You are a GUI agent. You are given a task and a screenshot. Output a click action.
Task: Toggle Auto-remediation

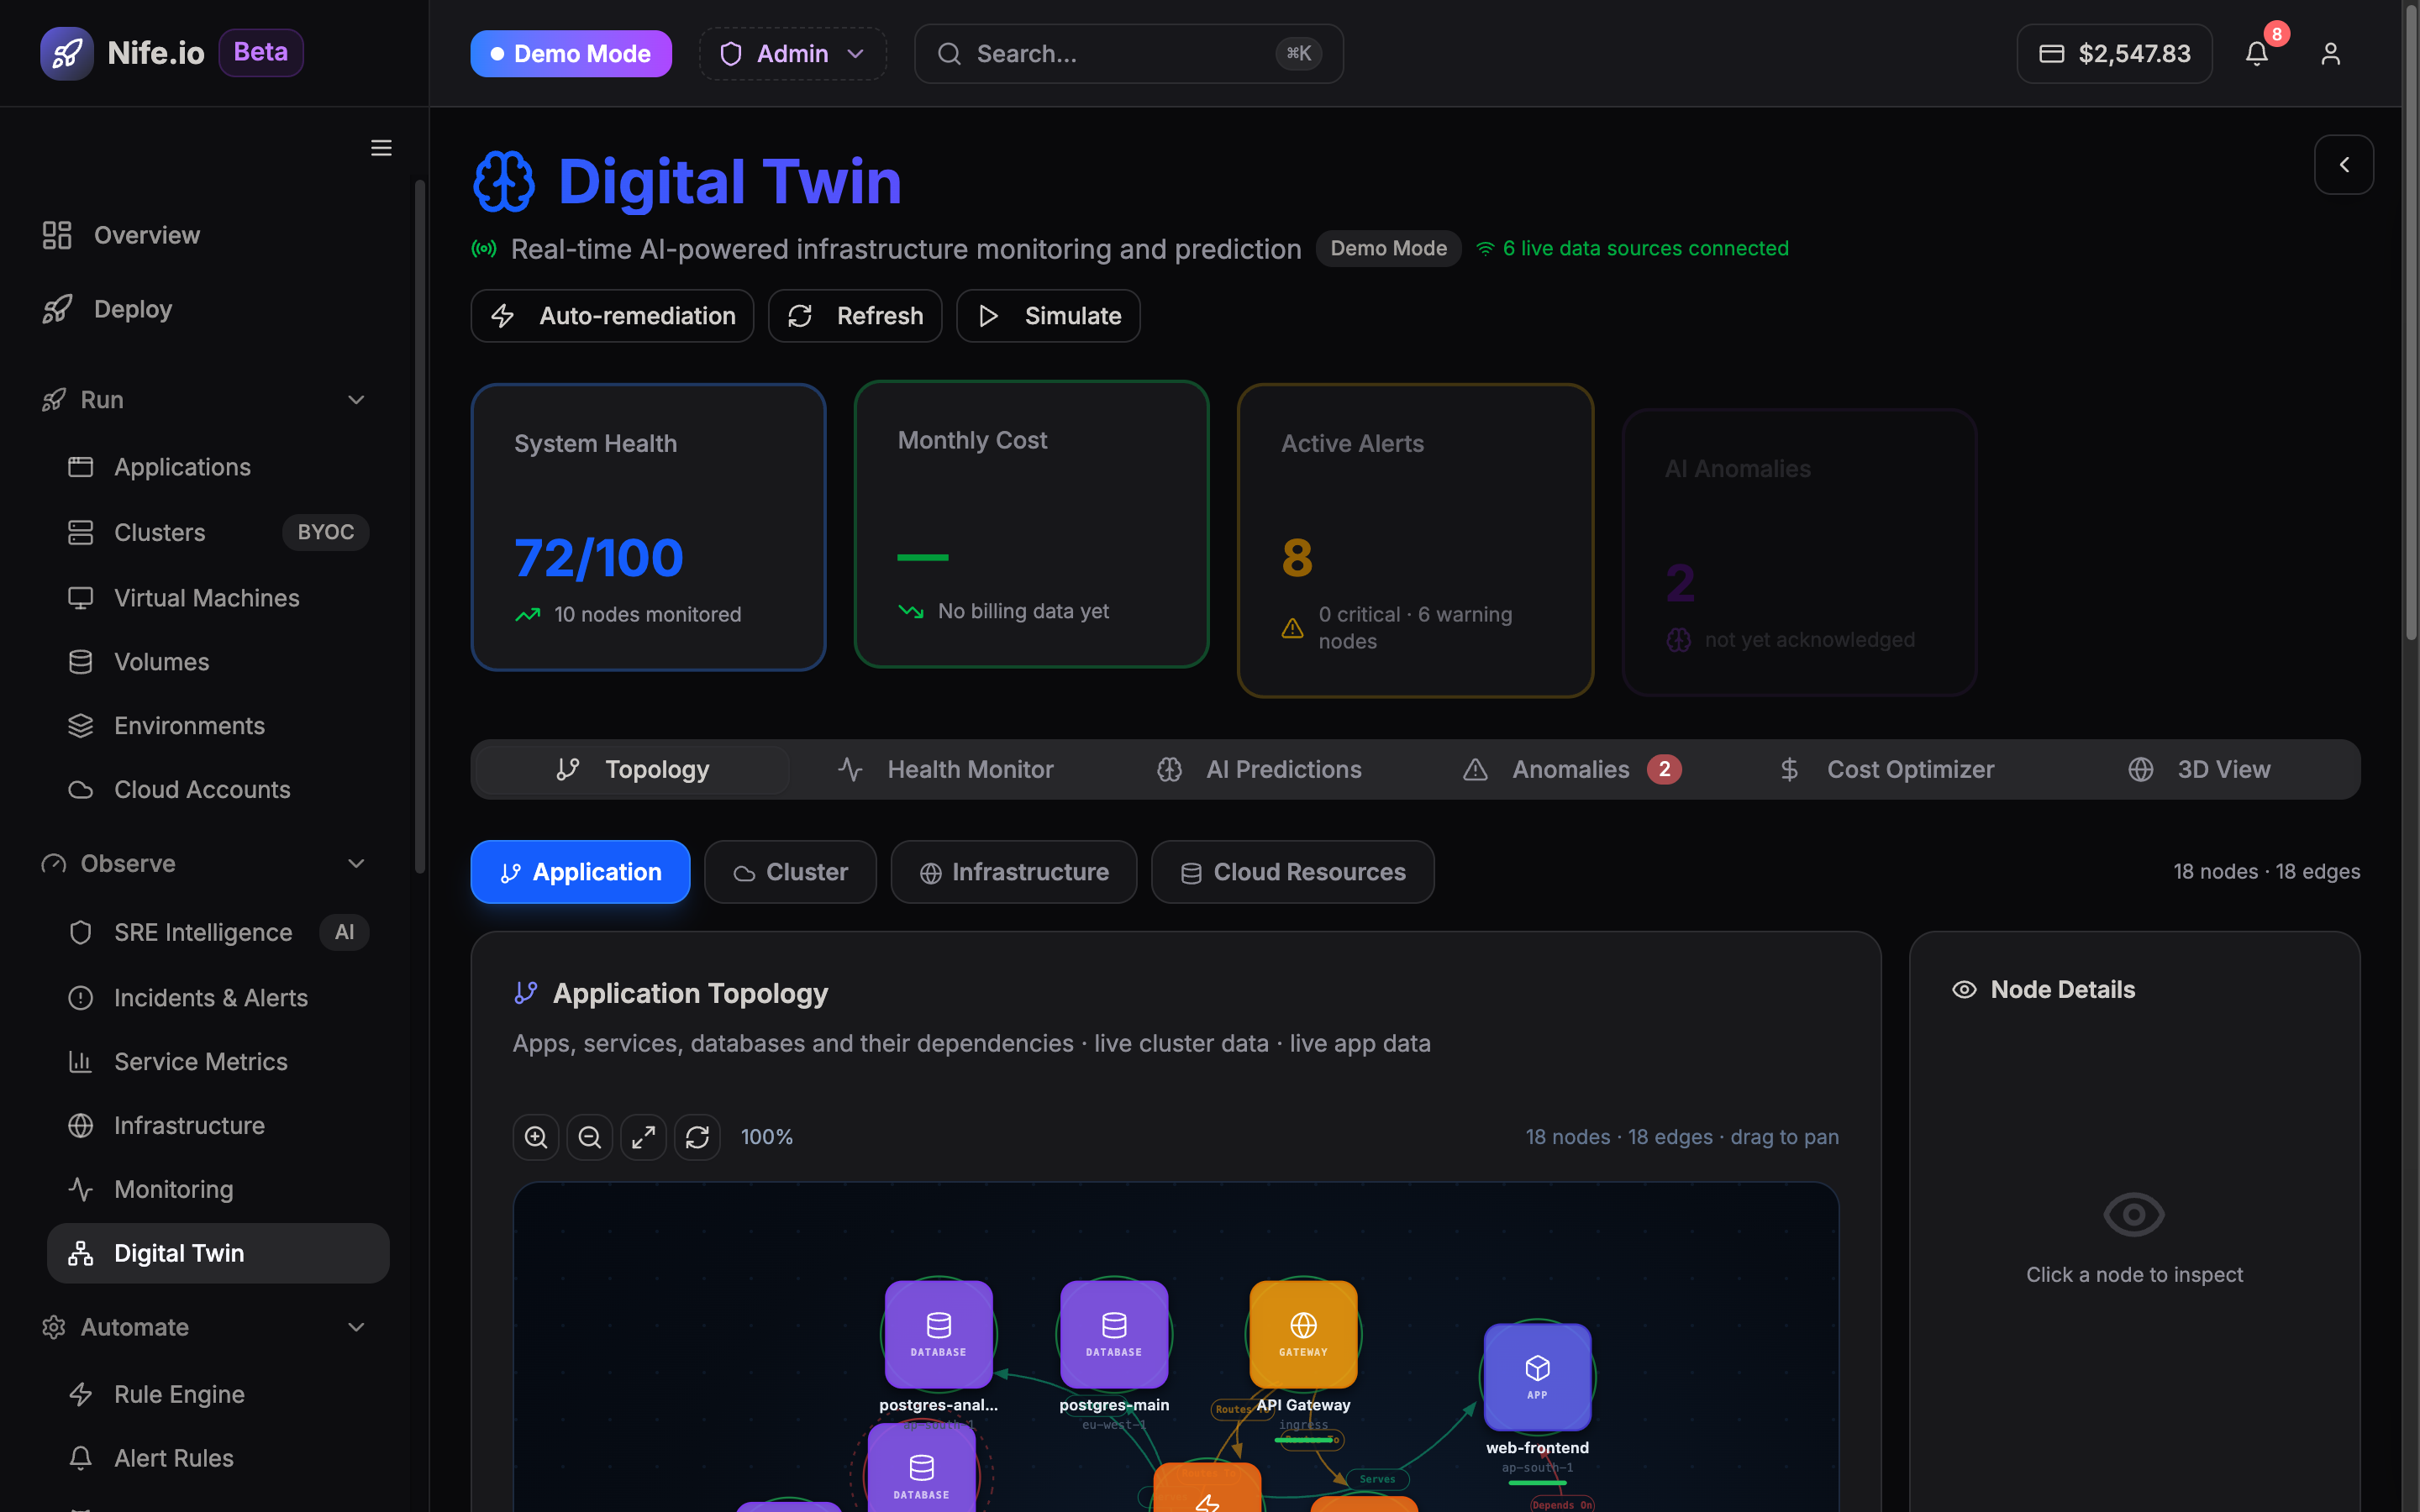(612, 316)
